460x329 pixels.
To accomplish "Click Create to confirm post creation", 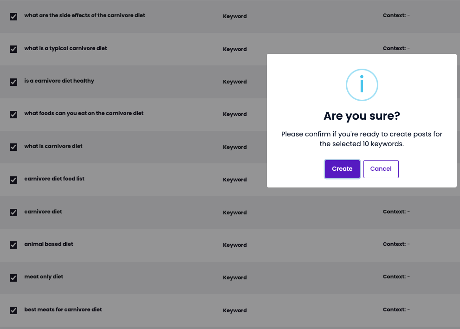I will 342,169.
